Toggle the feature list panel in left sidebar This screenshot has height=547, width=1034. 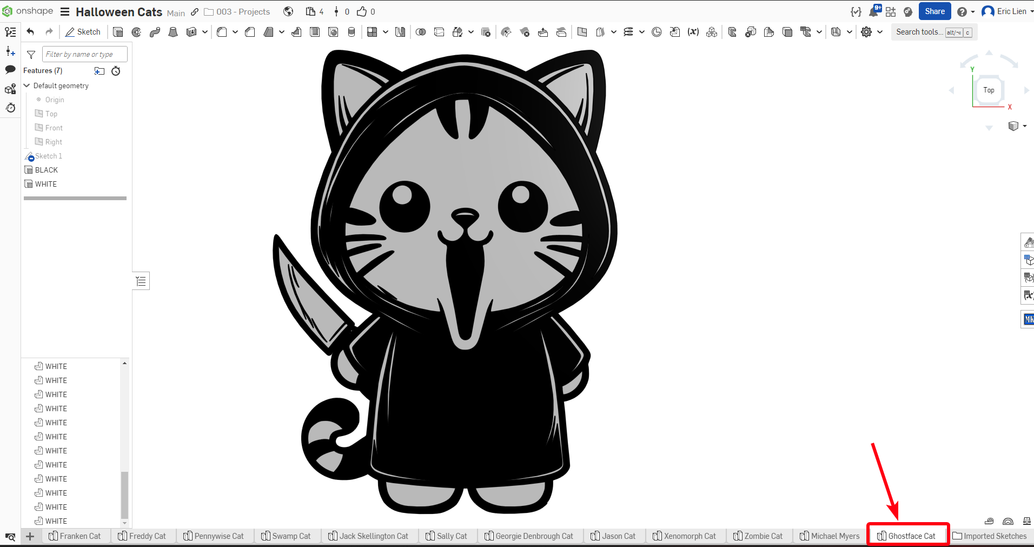coord(10,32)
